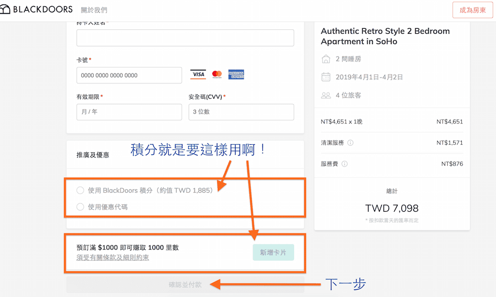Focus the cardholder name input field
496x297 pixels.
(185, 38)
